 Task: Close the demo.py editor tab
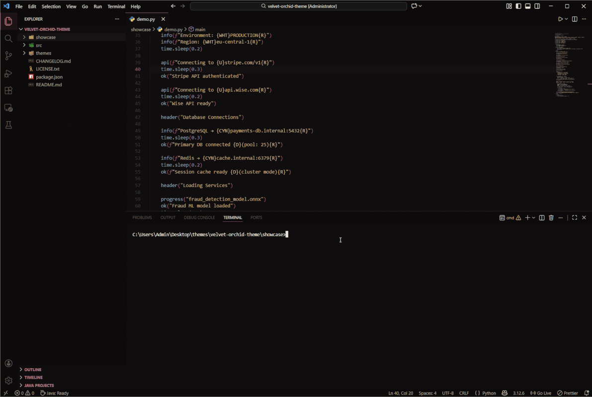pos(163,19)
